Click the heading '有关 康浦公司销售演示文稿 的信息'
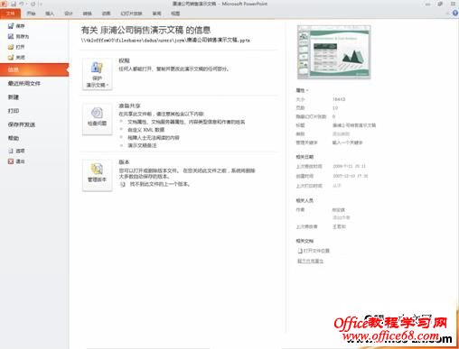This screenshot has width=459, height=349. point(145,30)
